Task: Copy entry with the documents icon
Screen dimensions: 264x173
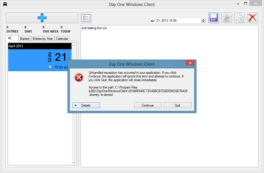Action: point(240,18)
